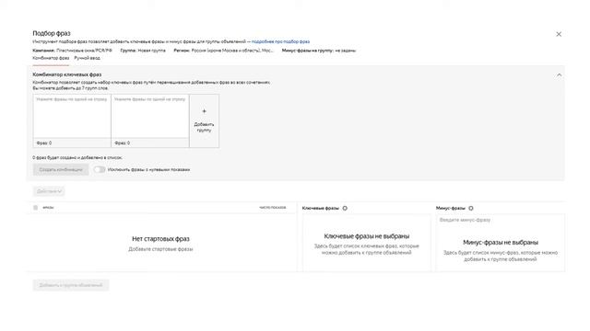The width and height of the screenshot is (590, 331).
Task: Click the Группа: Новая группа label
Action: coord(143,51)
